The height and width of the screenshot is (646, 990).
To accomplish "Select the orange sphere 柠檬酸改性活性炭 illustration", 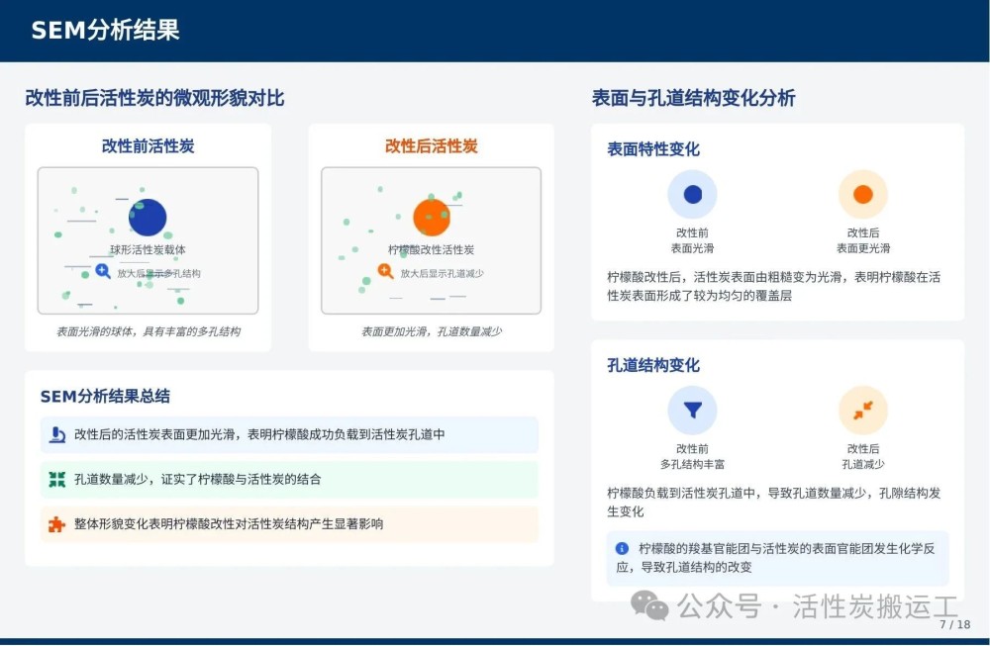I will (431, 218).
